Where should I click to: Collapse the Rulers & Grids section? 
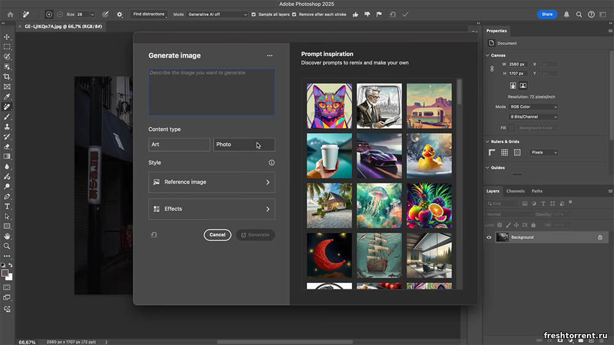[488, 142]
